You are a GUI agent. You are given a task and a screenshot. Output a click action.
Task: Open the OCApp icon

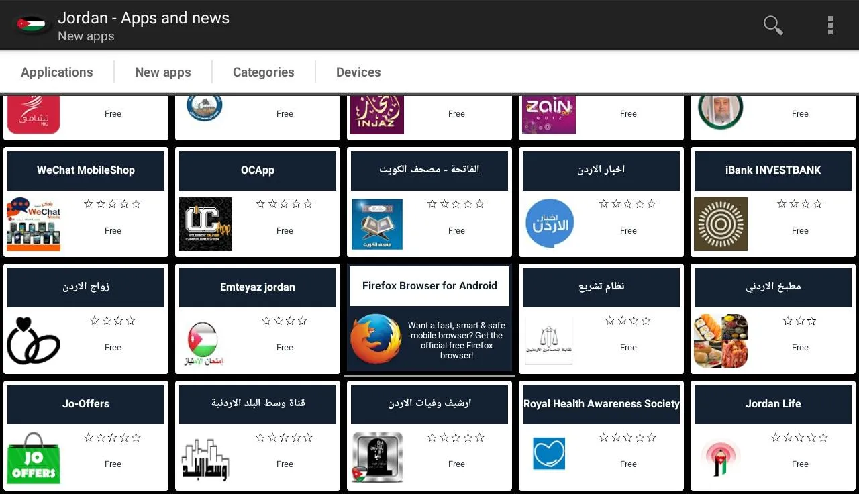point(205,224)
